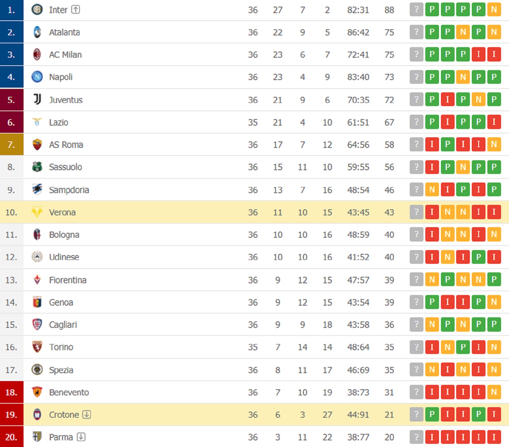Click the position 1 blue rank cell

(11, 10)
